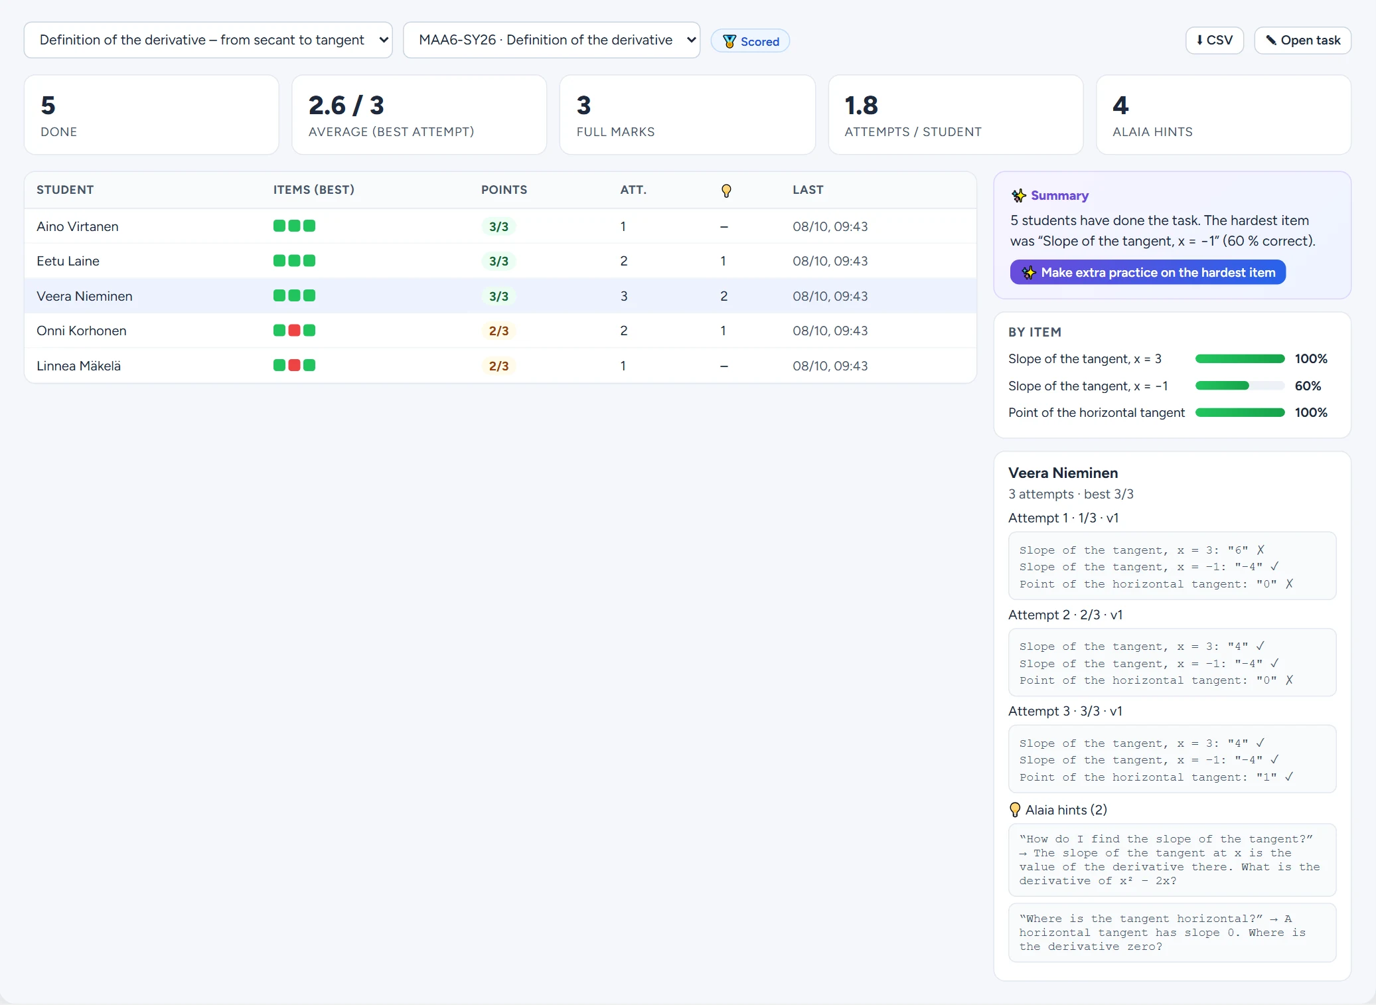
Task: Click Onni Korhonen's 2/3 points badge
Action: 498,331
